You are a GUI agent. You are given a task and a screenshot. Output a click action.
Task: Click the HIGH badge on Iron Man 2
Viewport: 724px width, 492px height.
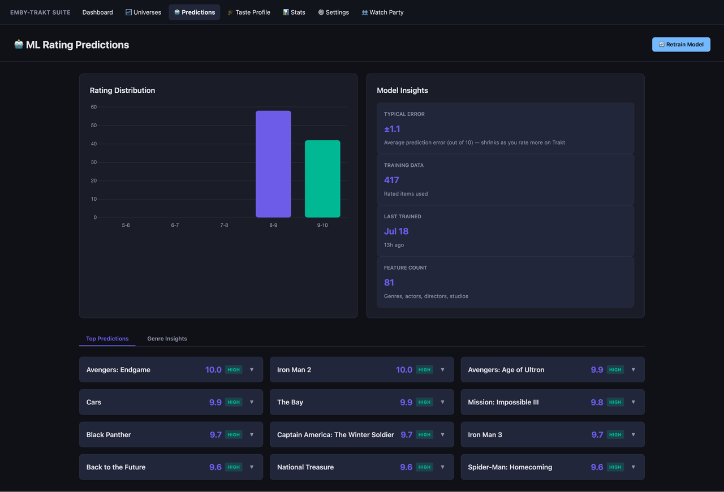click(424, 370)
